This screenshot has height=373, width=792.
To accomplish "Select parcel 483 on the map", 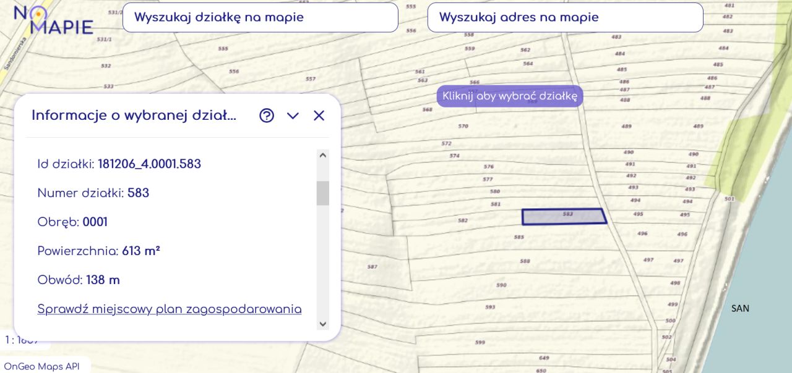I will 616,37.
